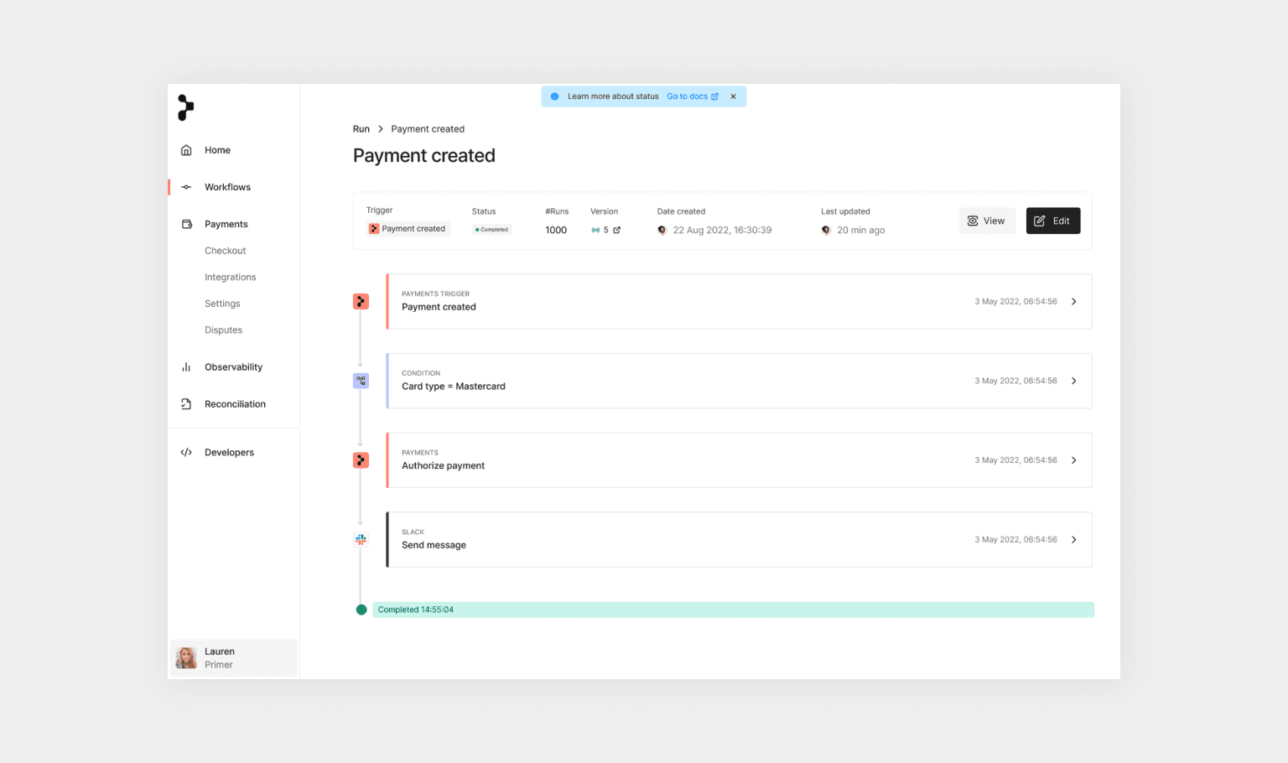Click the CONDITION step label
Image resolution: width=1288 pixels, height=763 pixels.
421,373
